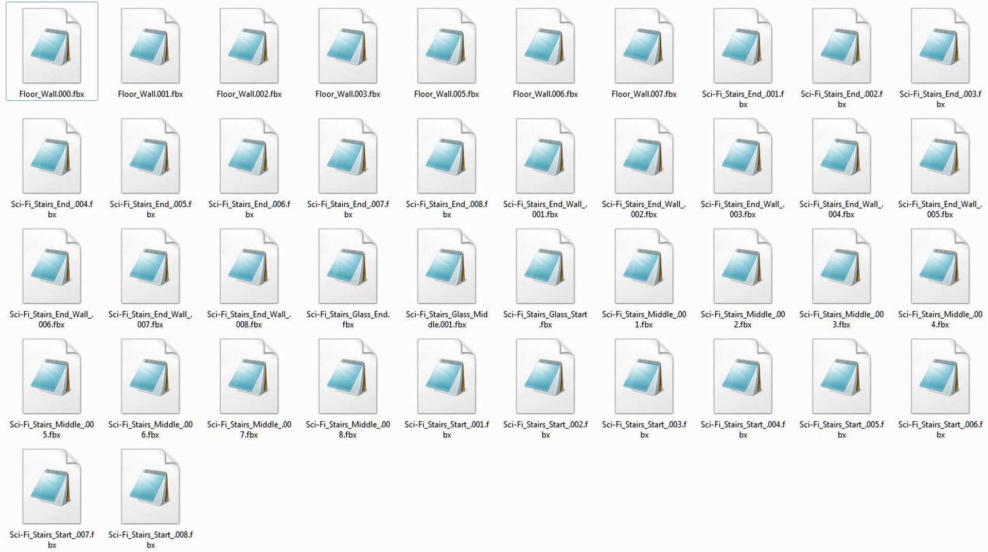Pick the Floor_Wall.005.fbx file icon
This screenshot has height=552, width=988.
pyautogui.click(x=447, y=46)
